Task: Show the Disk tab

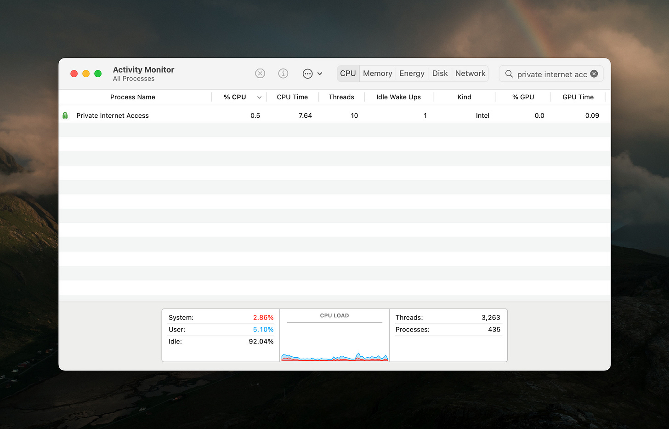Action: [440, 74]
